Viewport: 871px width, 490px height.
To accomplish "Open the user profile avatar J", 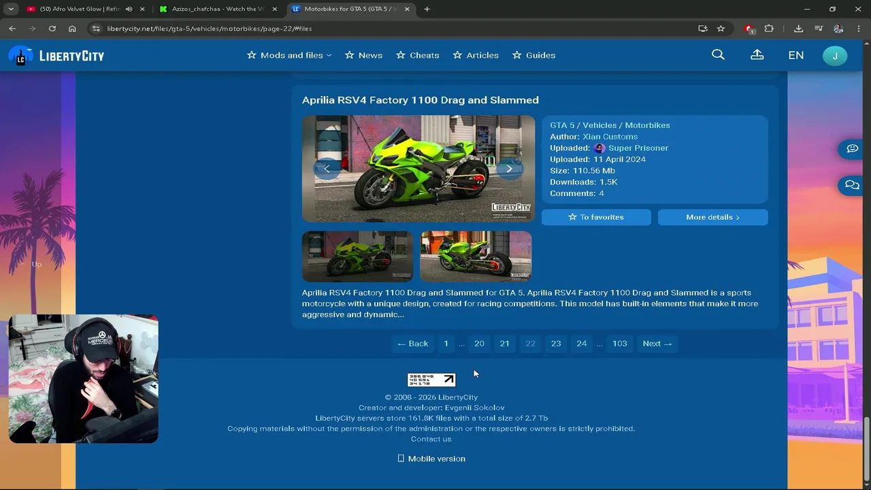I will [835, 56].
